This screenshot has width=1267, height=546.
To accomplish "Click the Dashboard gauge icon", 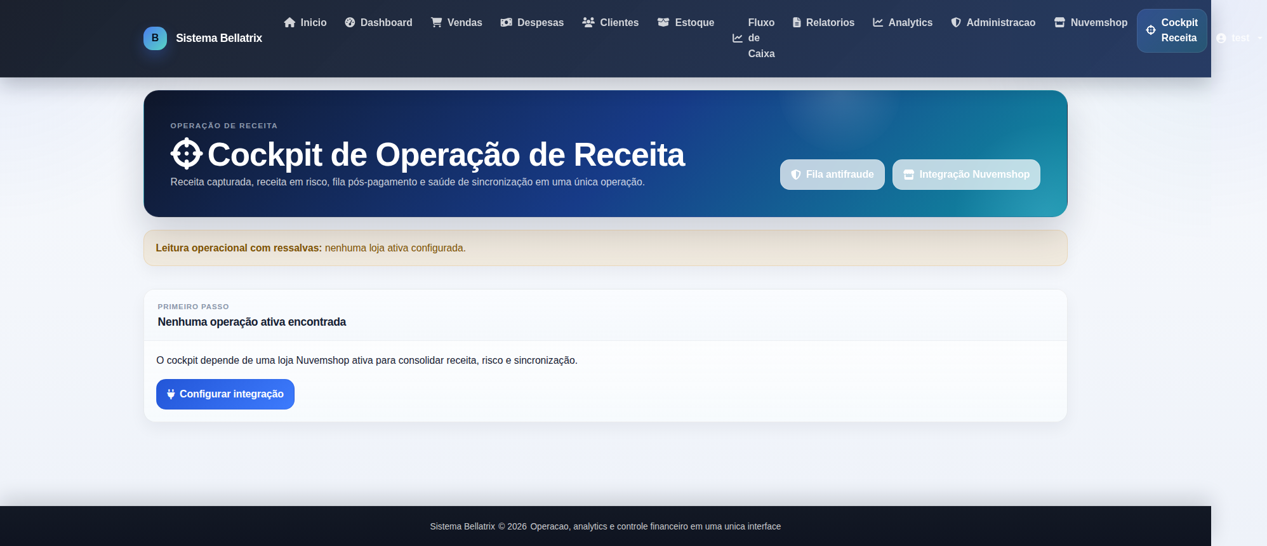I will coord(350,22).
